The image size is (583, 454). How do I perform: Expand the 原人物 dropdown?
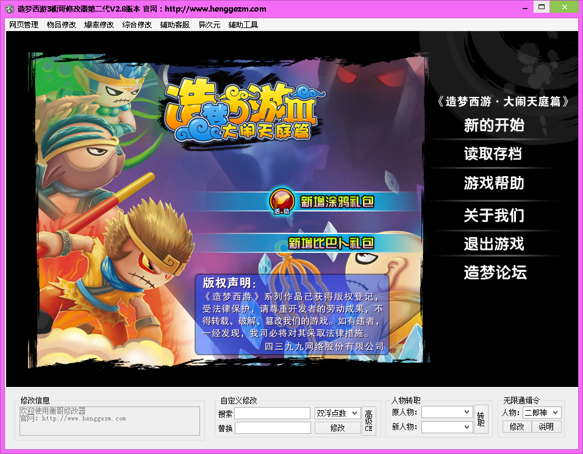447,412
